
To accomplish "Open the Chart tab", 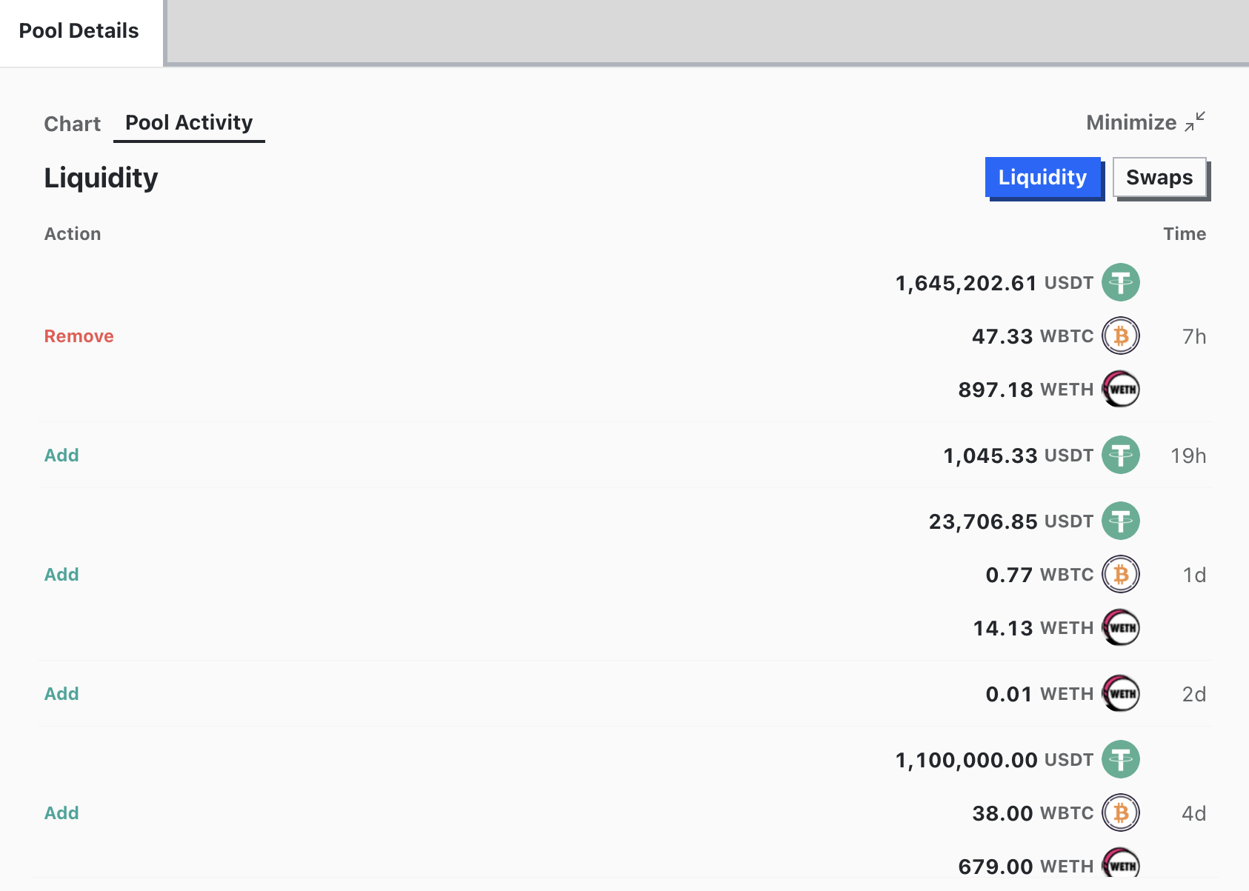I will pos(72,124).
